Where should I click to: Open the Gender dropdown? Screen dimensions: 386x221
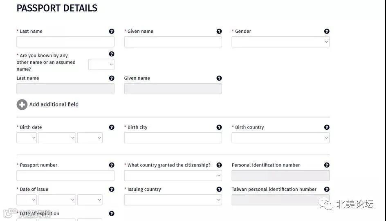coord(281,42)
